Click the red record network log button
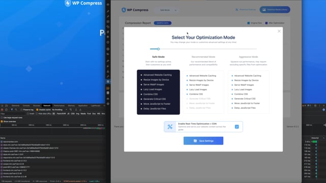 (2, 110)
